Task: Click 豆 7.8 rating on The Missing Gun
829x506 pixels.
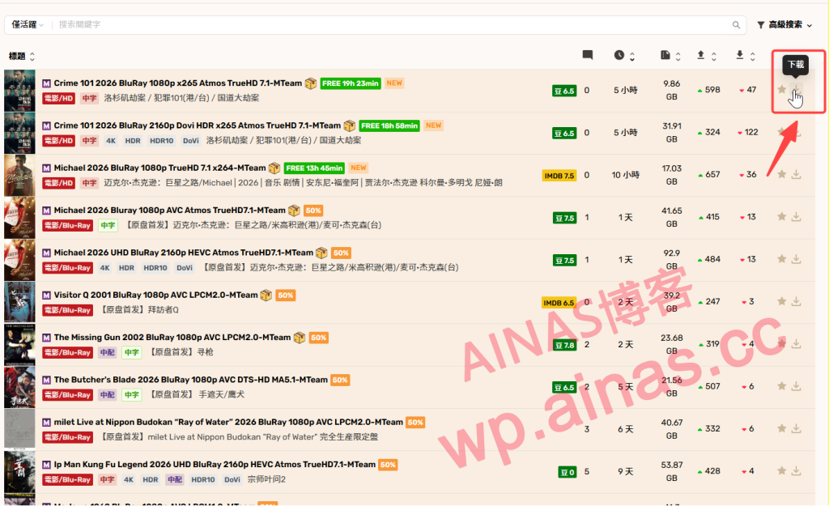Action: click(564, 345)
